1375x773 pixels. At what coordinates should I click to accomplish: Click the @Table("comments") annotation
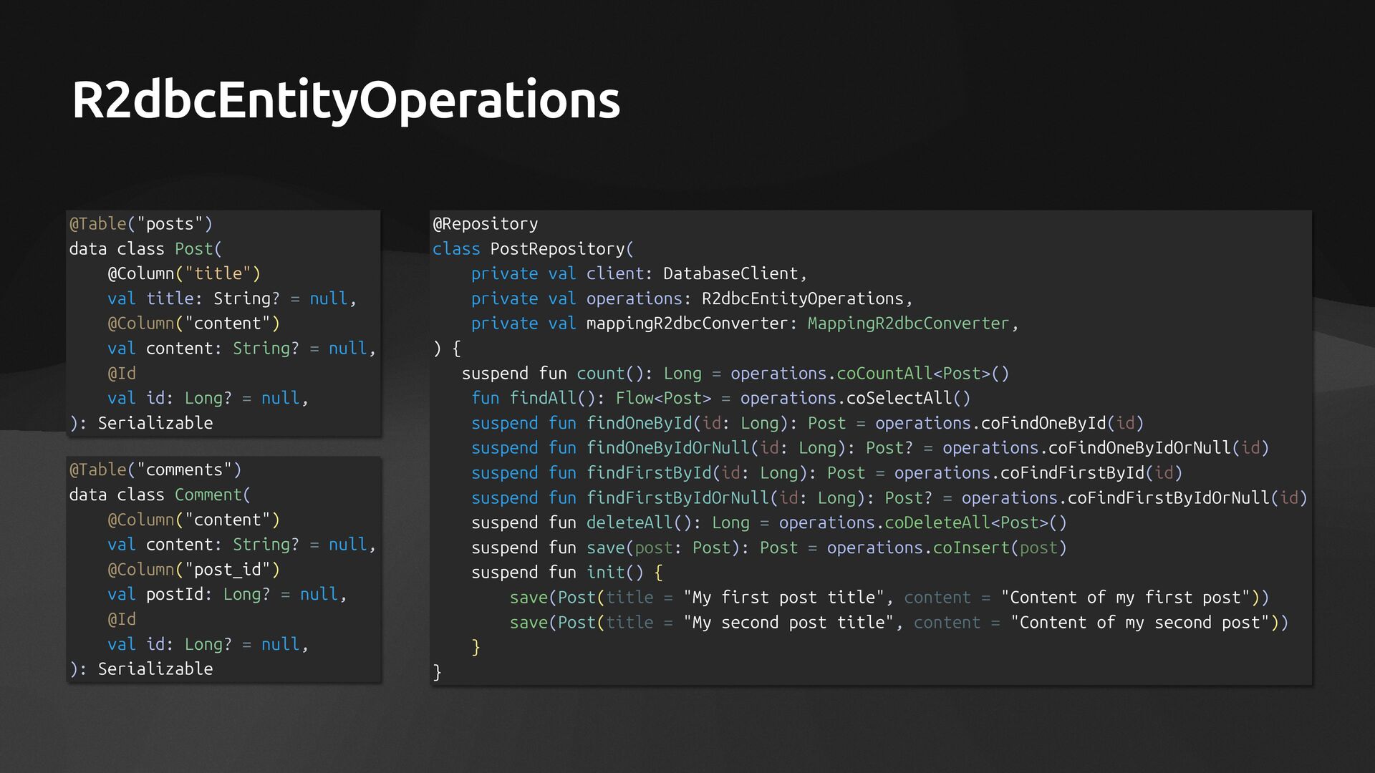tap(155, 470)
